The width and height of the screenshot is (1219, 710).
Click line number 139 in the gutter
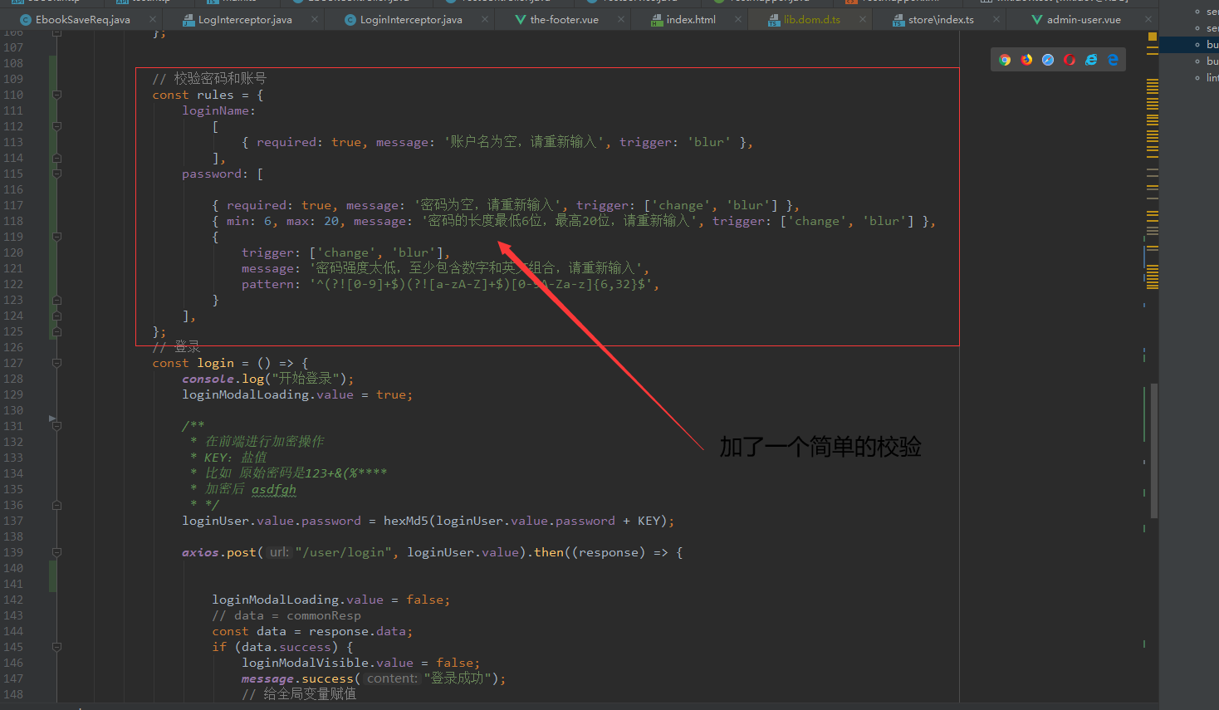coord(13,552)
